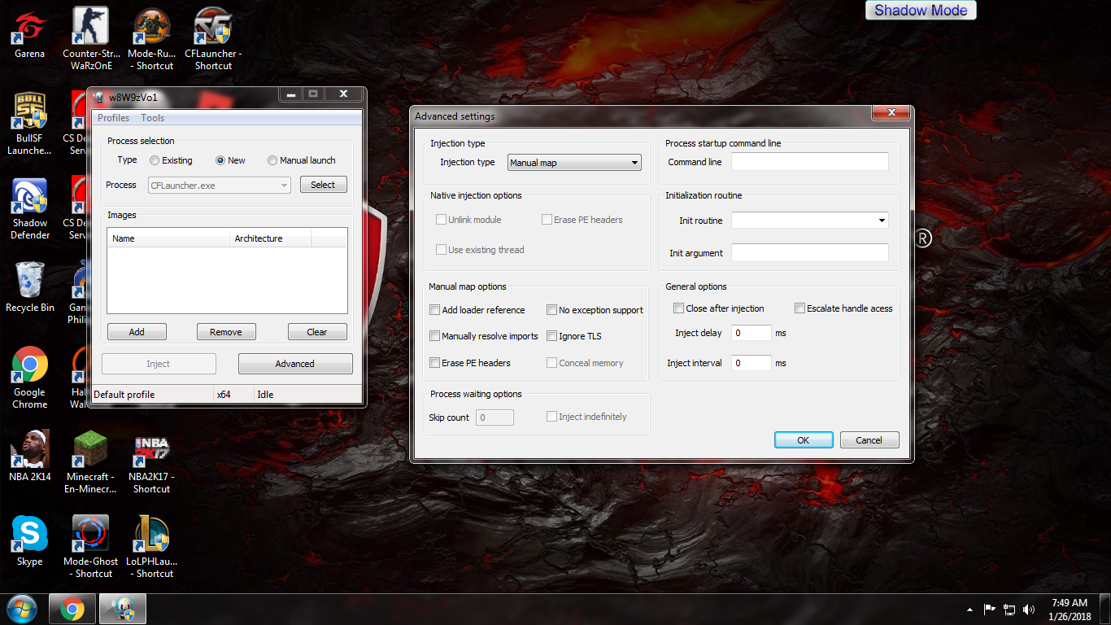Open the Mode-Ghost shortcut
Viewport: 1111px width, 625px height.
tap(89, 533)
